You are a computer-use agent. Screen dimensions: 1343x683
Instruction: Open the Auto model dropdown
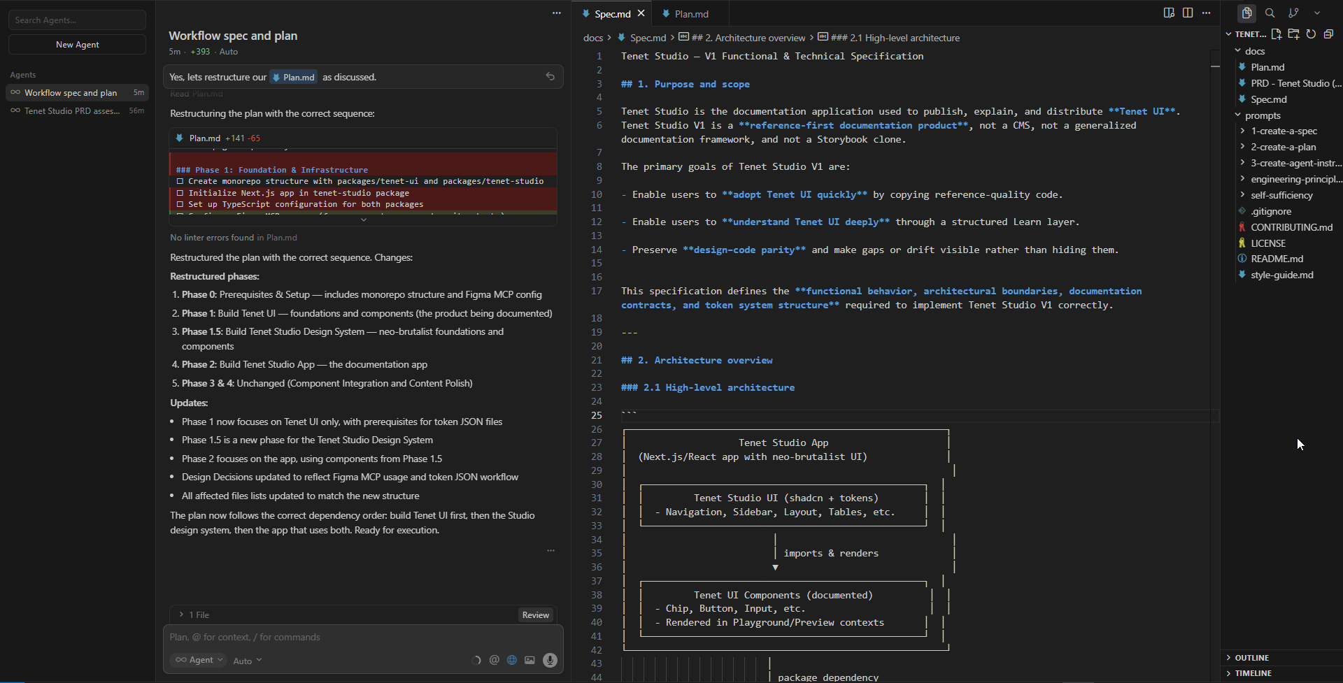(248, 661)
